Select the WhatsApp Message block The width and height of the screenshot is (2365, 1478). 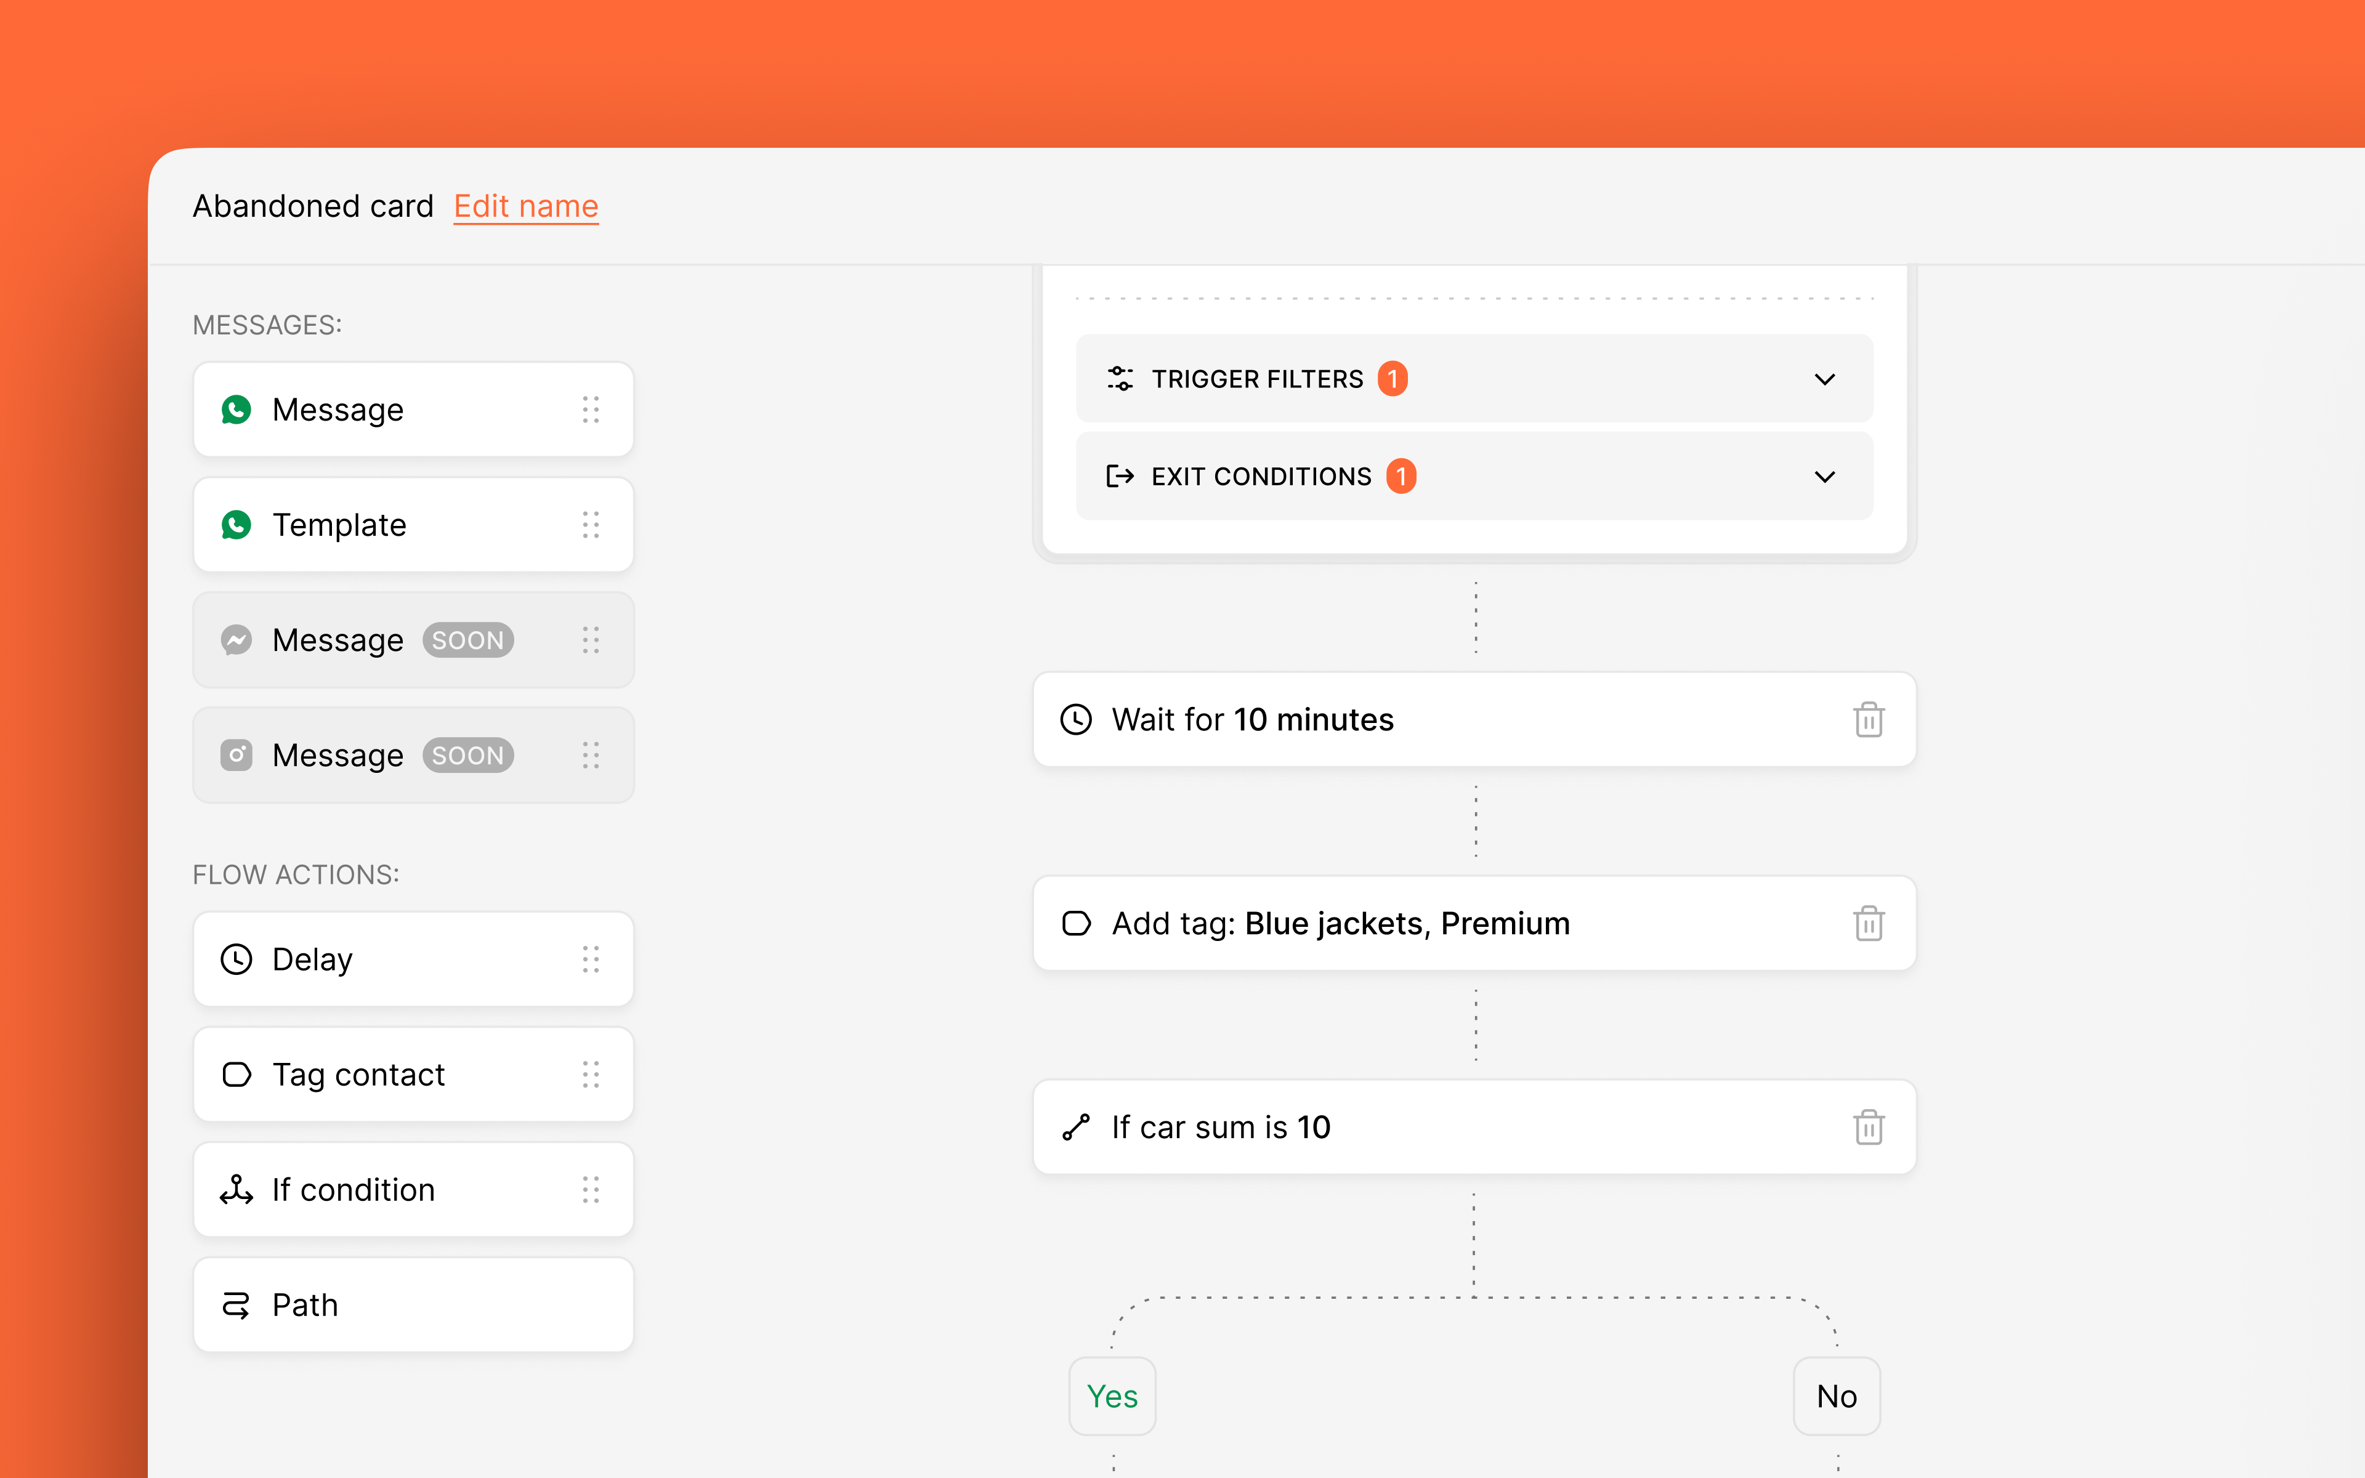pos(413,410)
